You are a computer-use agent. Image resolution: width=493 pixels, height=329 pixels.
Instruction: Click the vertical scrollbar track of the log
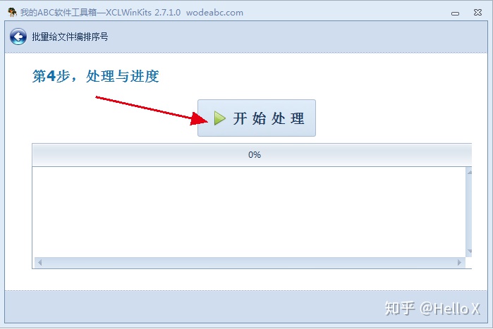coord(469,212)
